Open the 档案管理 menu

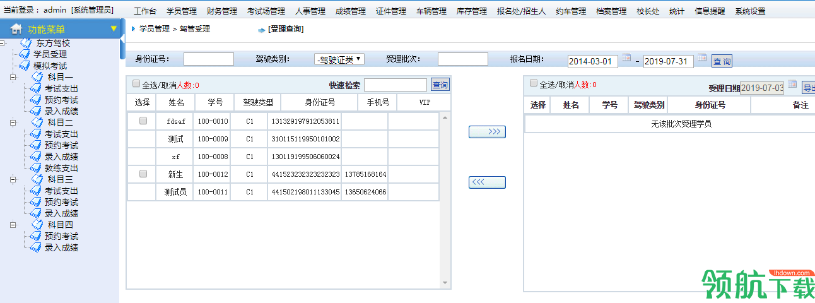[611, 11]
